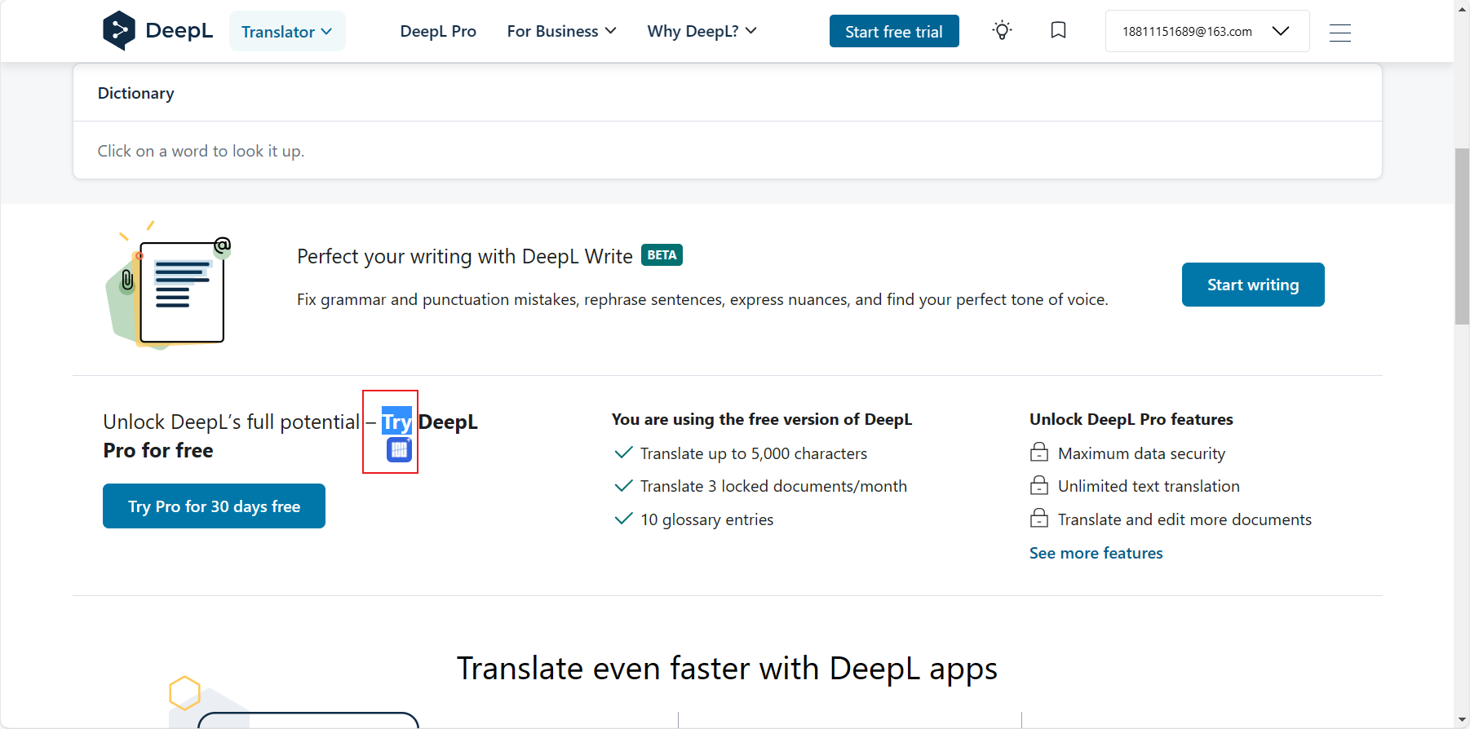Expand the For Business menu
This screenshot has height=729, width=1470.
pos(561,31)
